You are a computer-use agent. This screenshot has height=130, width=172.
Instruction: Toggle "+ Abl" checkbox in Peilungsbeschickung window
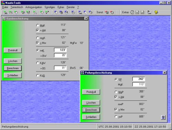coord(116,97)
